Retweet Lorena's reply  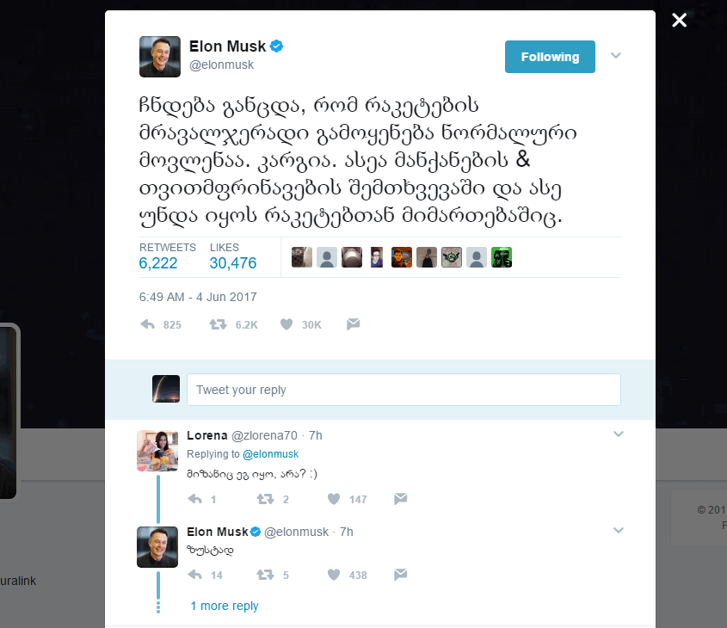click(266, 499)
